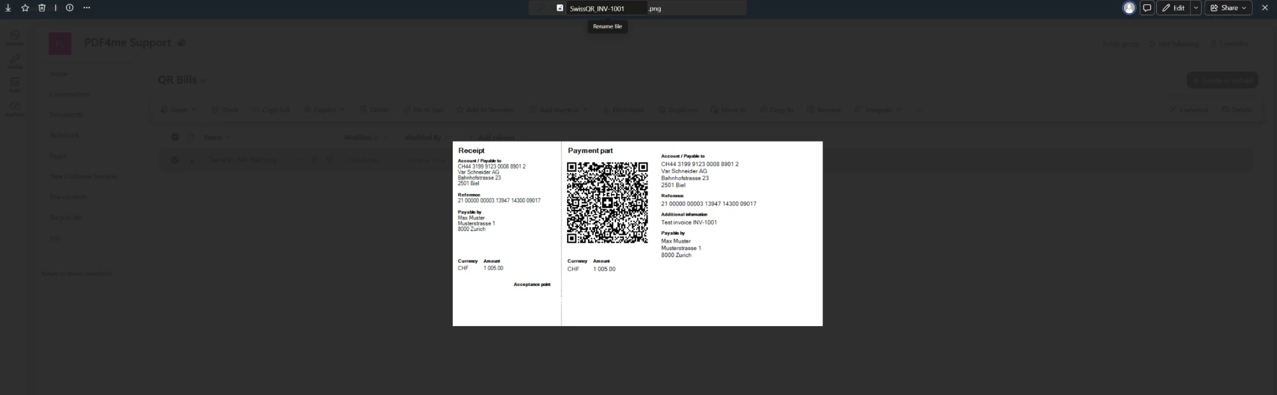Image resolution: width=1277 pixels, height=395 pixels.
Task: Open the user account avatar
Action: [1129, 8]
